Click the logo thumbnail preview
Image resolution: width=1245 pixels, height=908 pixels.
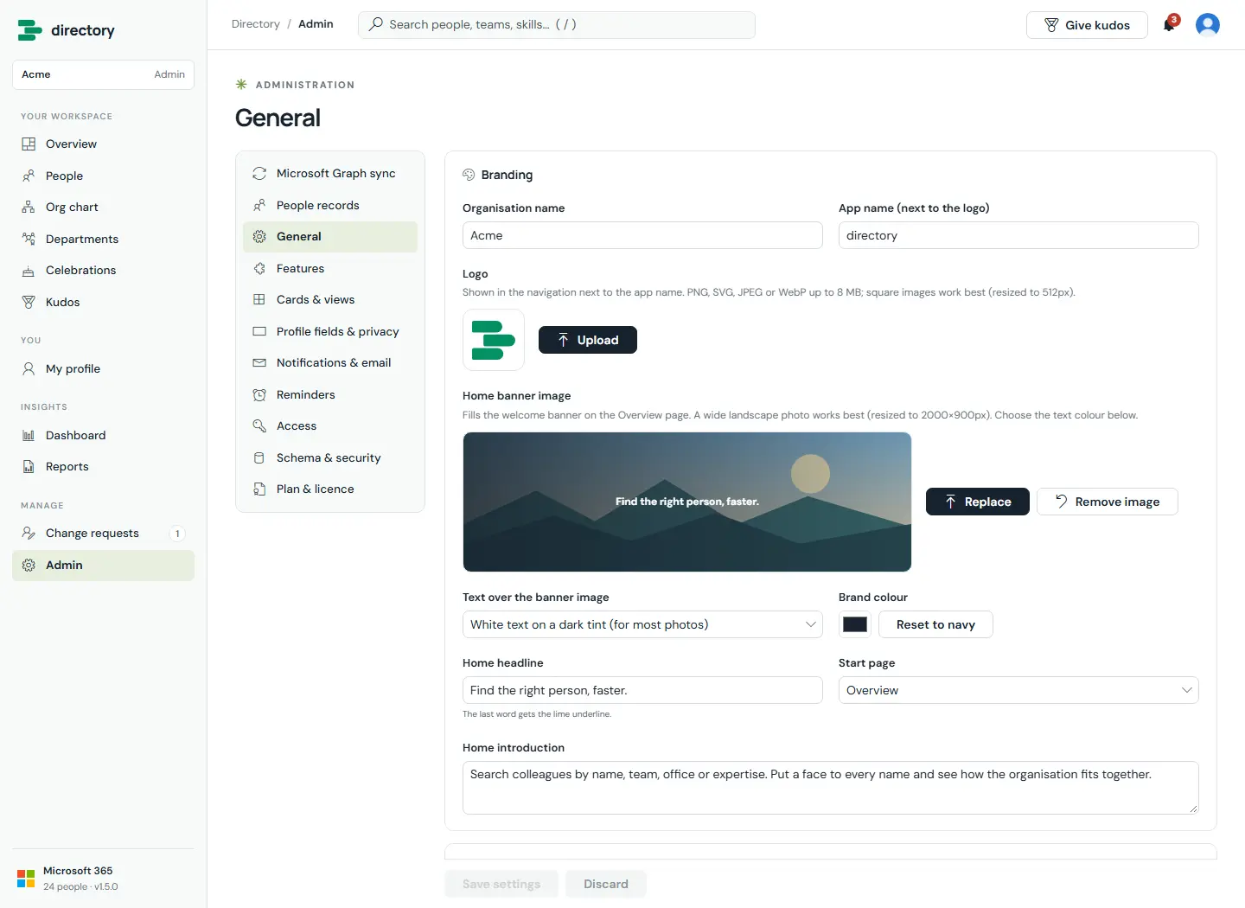[x=494, y=340]
